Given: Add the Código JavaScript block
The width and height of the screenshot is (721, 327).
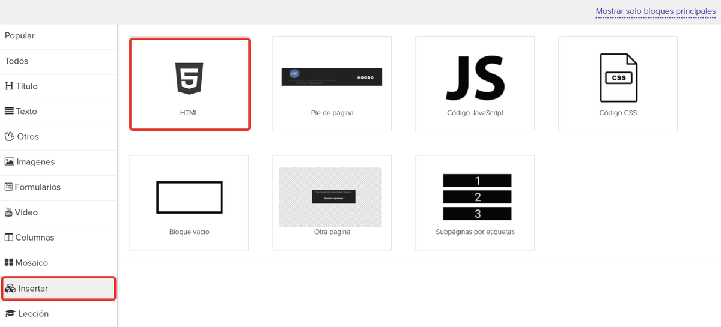Looking at the screenshot, I should pos(475,84).
